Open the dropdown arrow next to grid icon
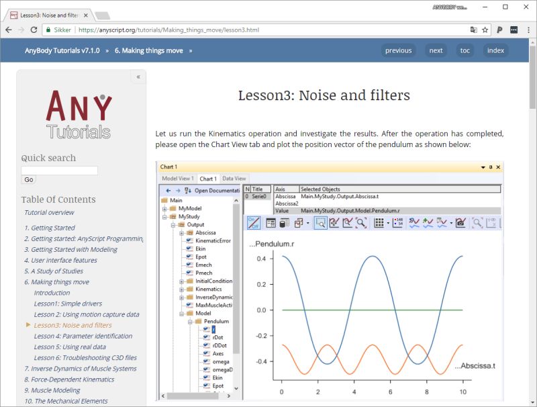The image size is (537, 407). [388, 223]
